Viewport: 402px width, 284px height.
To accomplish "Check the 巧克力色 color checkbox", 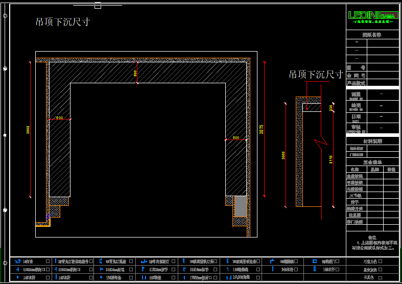I will (380, 261).
